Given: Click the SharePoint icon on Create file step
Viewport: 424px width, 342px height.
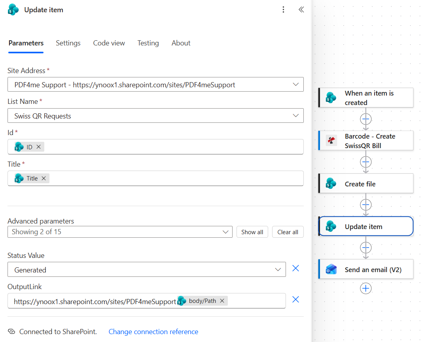Looking at the screenshot, I should tap(331, 184).
